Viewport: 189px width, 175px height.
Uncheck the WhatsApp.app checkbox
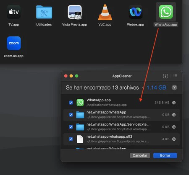click(71, 103)
